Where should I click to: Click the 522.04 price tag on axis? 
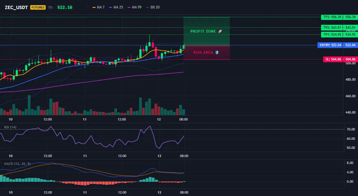(x=350, y=45)
